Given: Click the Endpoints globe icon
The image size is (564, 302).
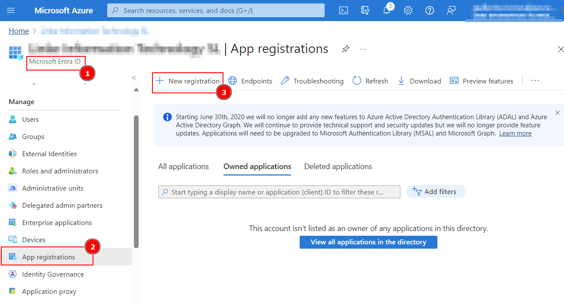Looking at the screenshot, I should (x=232, y=80).
